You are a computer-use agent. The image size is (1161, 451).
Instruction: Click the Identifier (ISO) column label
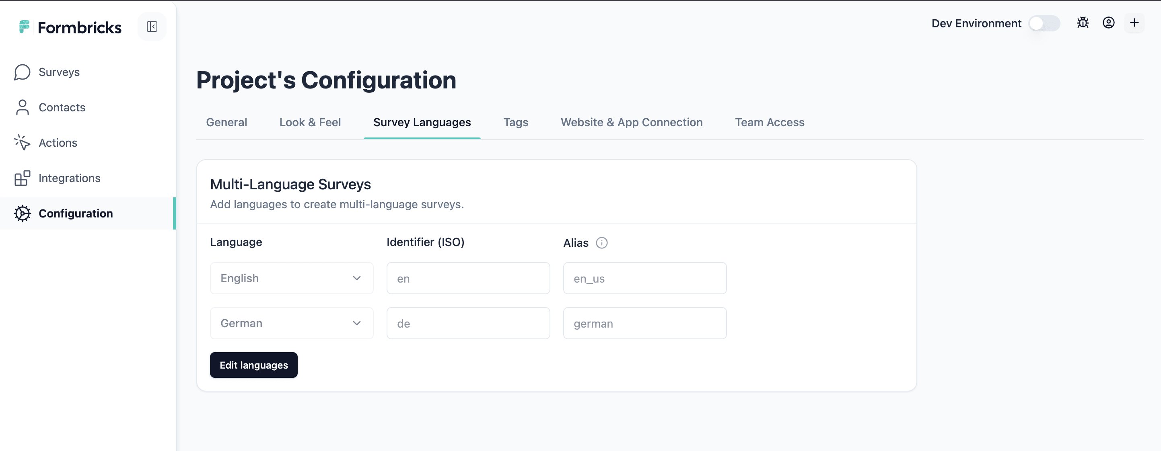[x=426, y=242]
